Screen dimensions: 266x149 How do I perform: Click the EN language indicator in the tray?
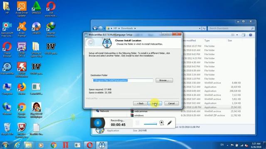point(222,145)
